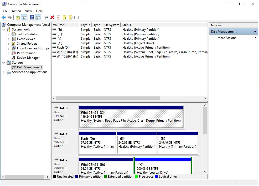Toggle the console tree visibility
Screen dimensions: 259x186
[x=24, y=17]
